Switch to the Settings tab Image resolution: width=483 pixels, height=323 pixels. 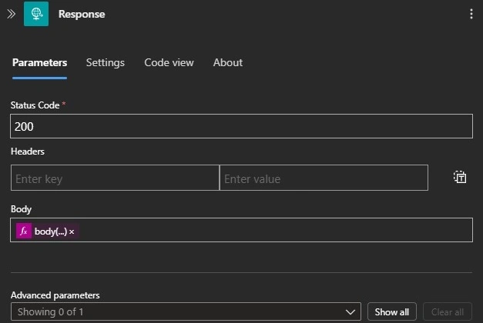click(x=106, y=63)
